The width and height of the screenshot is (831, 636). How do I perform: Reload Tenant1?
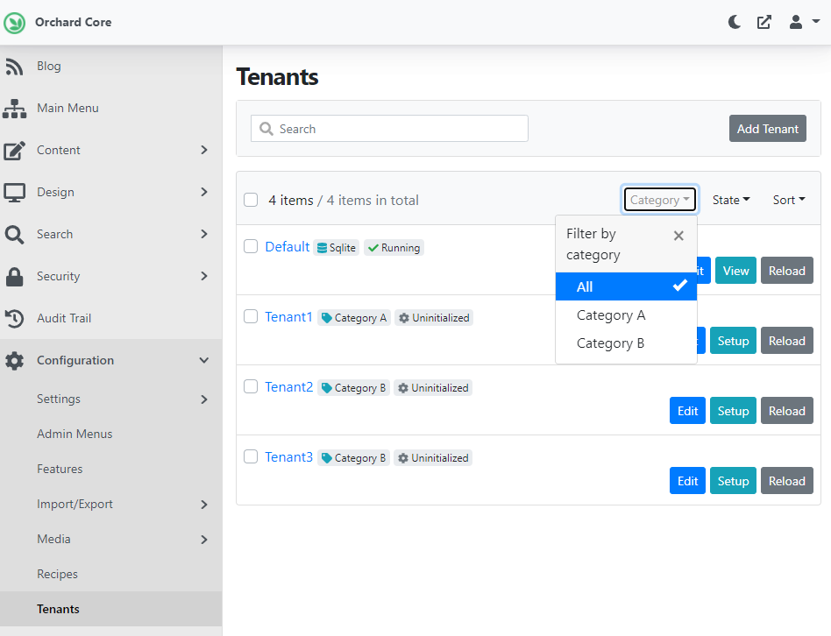pos(787,341)
